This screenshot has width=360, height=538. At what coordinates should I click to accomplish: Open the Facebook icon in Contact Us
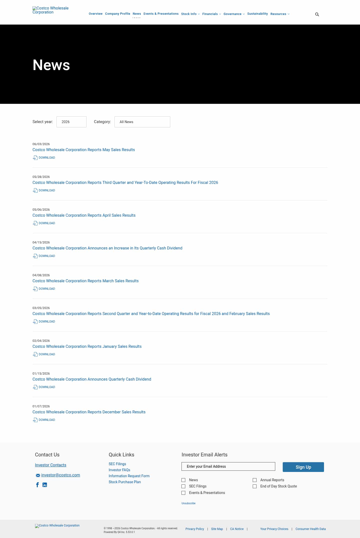click(x=37, y=485)
